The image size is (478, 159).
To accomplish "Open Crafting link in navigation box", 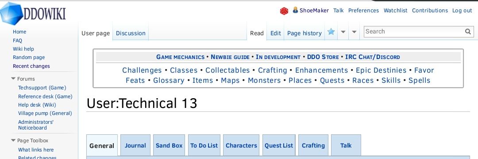I will (273, 70).
